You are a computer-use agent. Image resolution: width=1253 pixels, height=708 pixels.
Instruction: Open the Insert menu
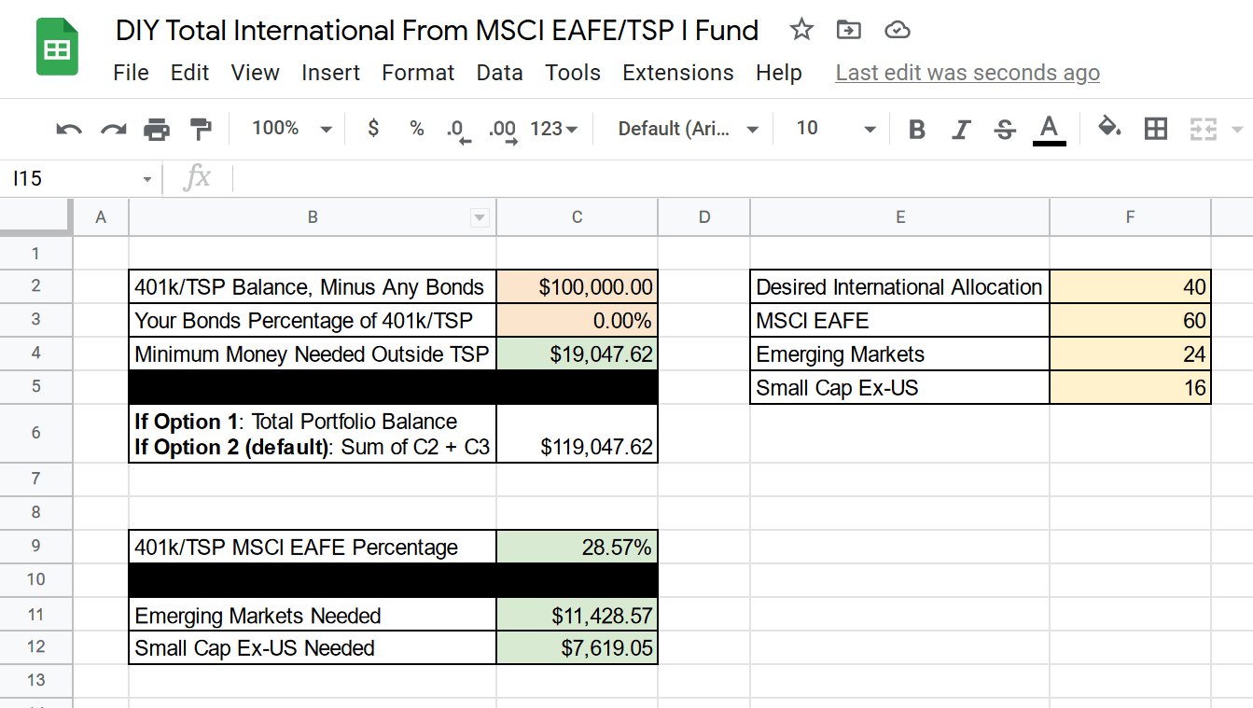(x=330, y=73)
